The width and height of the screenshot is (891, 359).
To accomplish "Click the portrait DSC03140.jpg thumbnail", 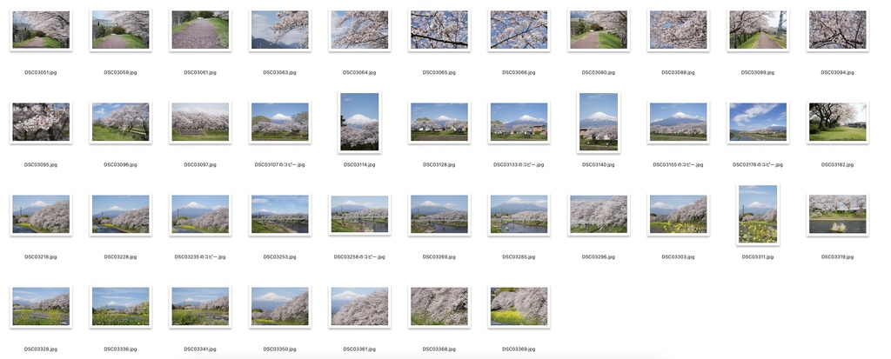I will point(599,122).
